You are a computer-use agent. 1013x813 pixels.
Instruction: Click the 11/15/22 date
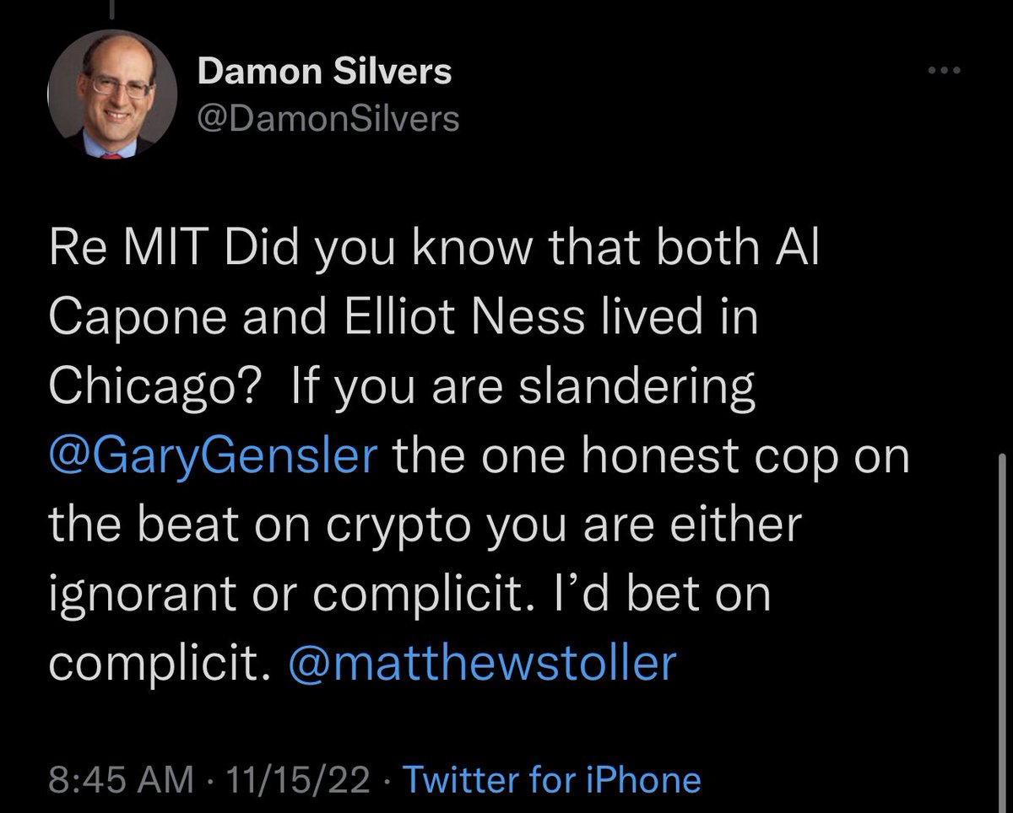coord(297,779)
